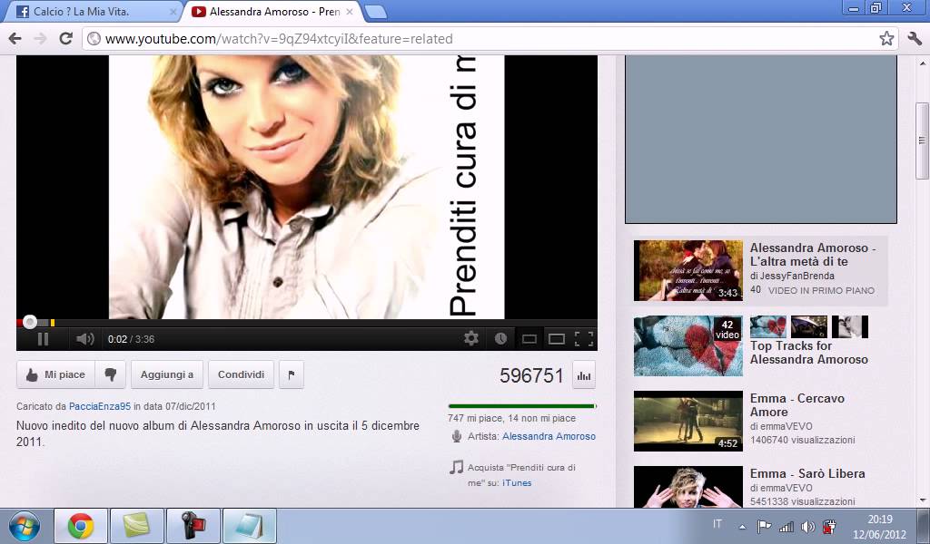Show video statistics chart
The width and height of the screenshot is (930, 544).
pos(584,375)
